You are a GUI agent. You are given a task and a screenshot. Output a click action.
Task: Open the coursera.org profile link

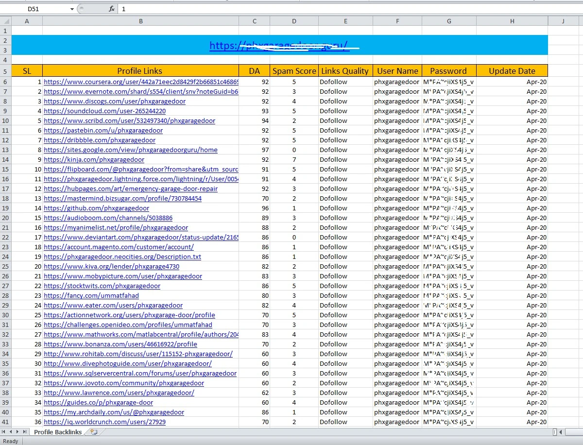(x=141, y=82)
